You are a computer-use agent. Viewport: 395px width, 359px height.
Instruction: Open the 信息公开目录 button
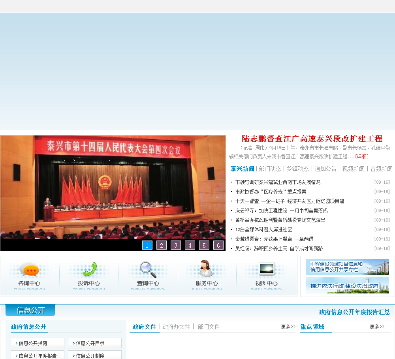pos(95,343)
